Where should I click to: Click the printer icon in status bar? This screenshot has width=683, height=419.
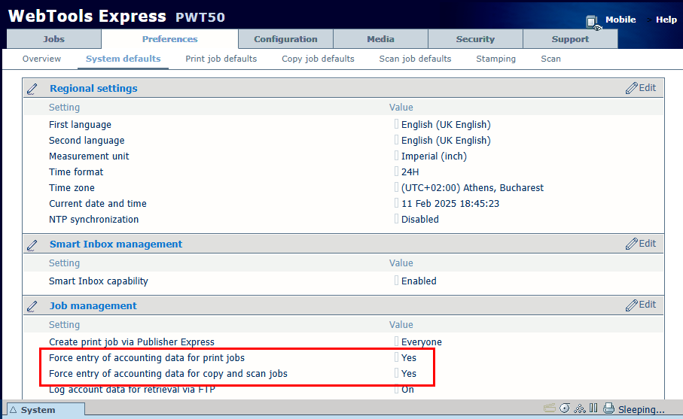pyautogui.click(x=608, y=408)
